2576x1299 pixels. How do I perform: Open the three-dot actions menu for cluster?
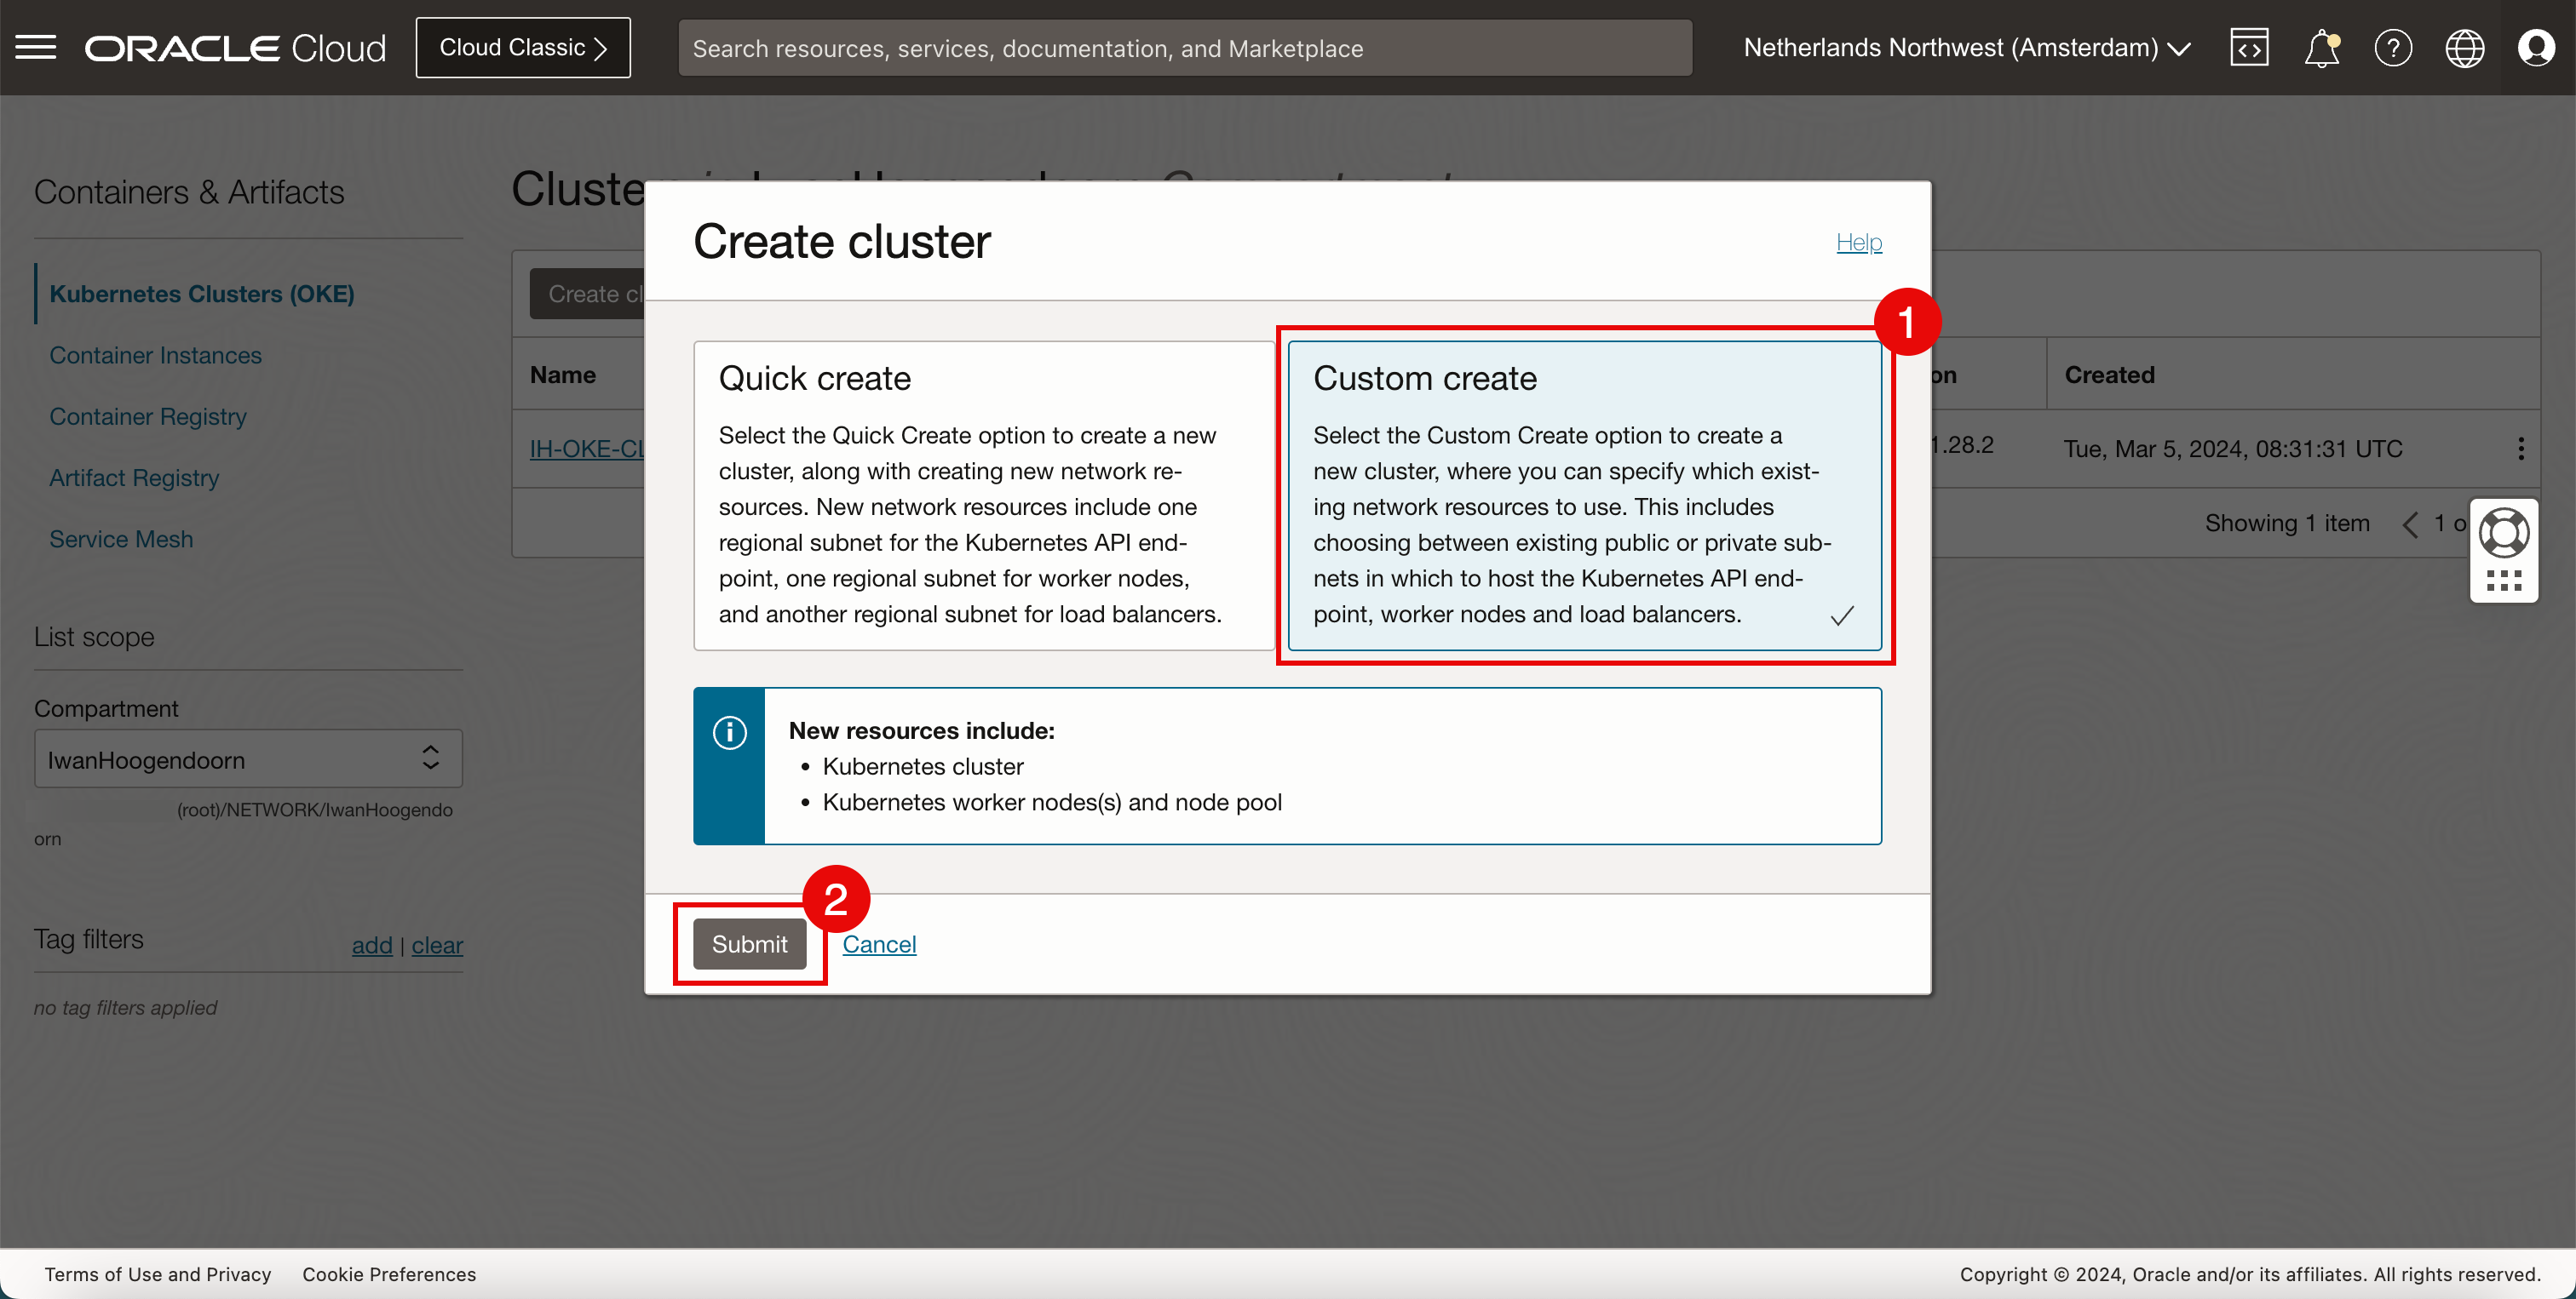2521,449
